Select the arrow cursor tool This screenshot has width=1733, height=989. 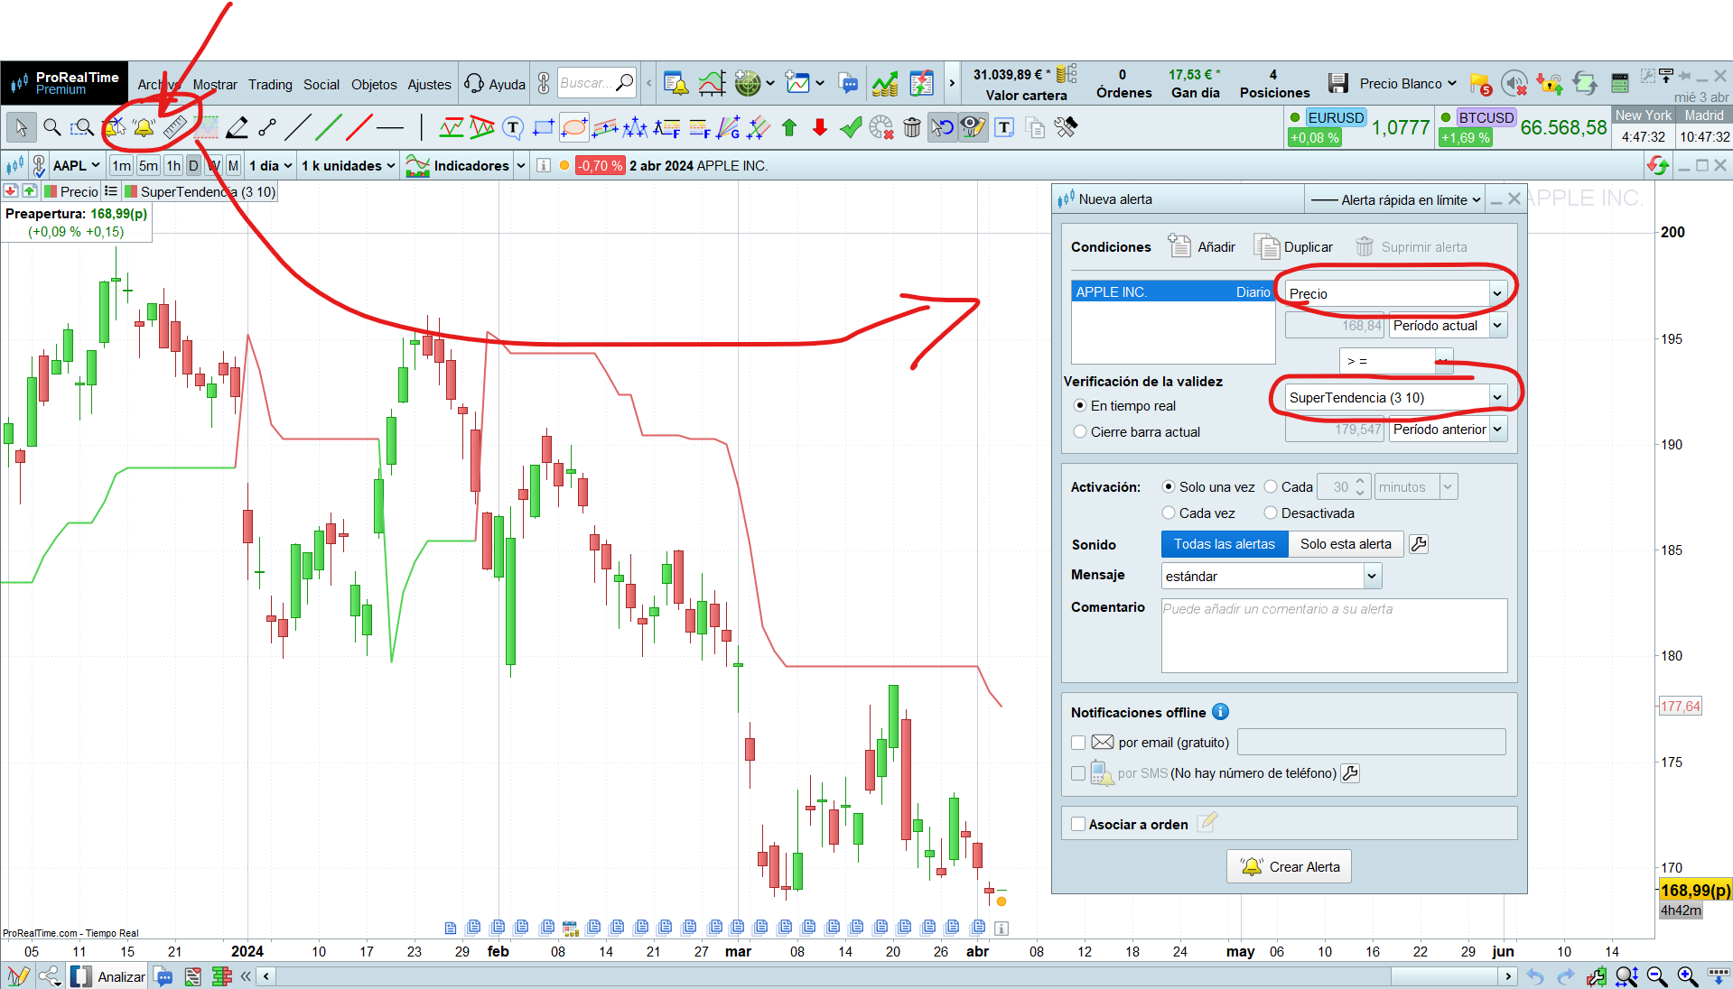21,127
